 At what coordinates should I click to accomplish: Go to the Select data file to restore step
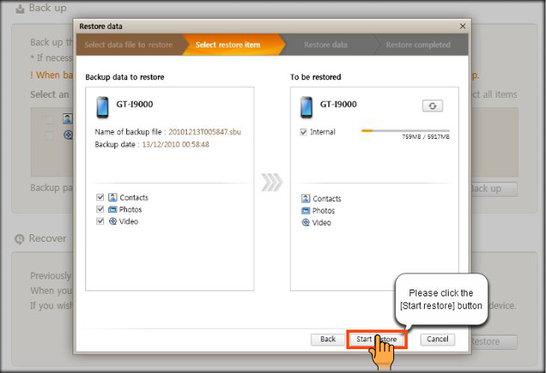click(127, 44)
